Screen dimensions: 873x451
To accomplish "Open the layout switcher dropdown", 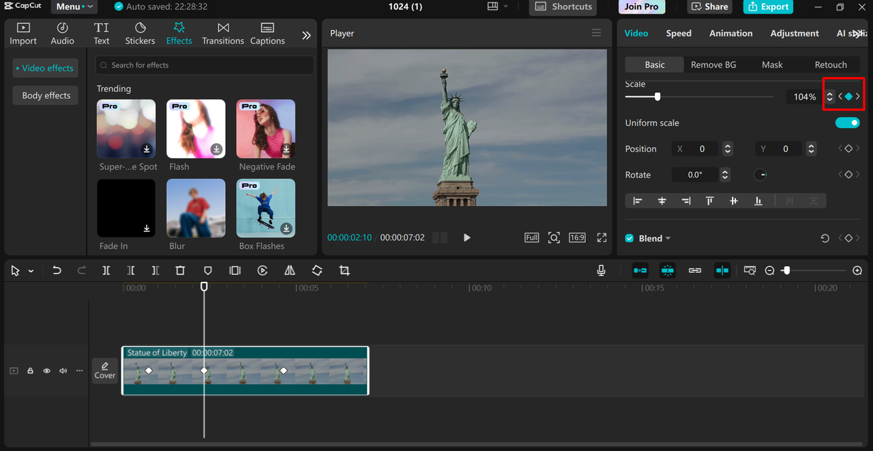I will pos(498,7).
